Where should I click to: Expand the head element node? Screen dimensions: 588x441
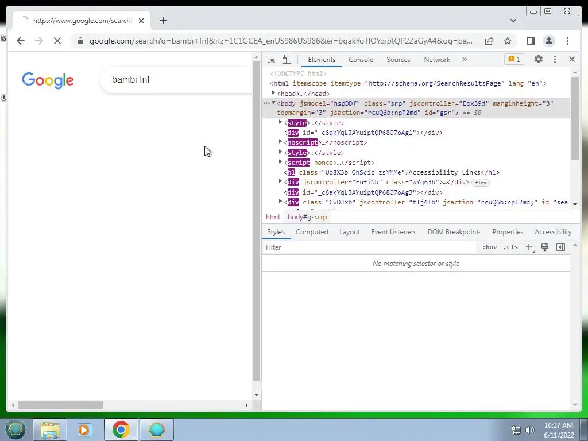pos(273,92)
